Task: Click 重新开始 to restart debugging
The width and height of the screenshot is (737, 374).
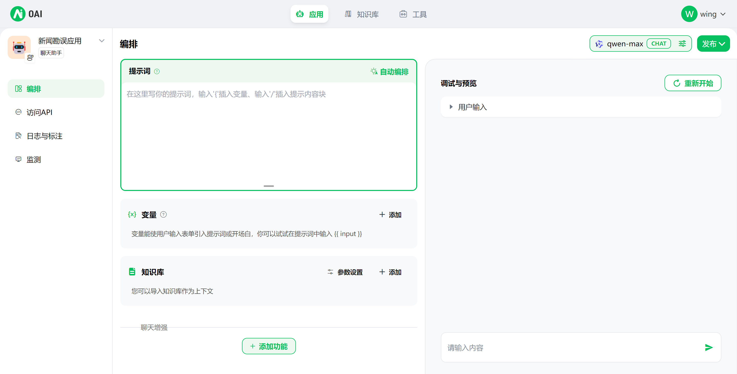Action: (x=693, y=83)
